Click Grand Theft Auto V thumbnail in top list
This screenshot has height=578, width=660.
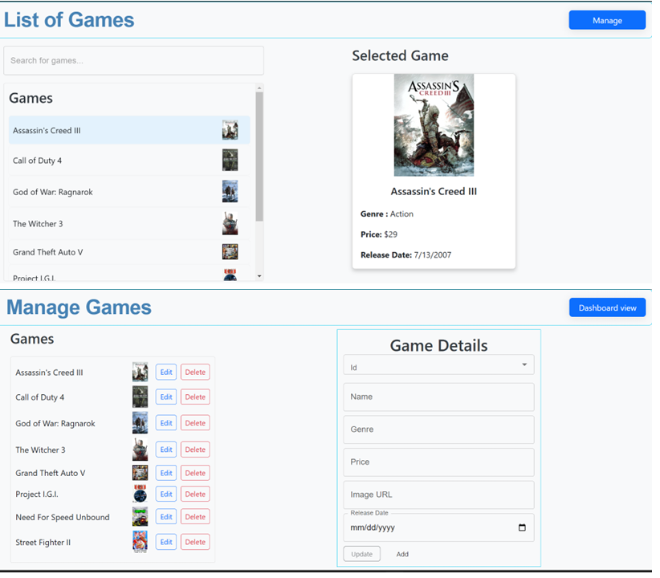[x=230, y=252]
